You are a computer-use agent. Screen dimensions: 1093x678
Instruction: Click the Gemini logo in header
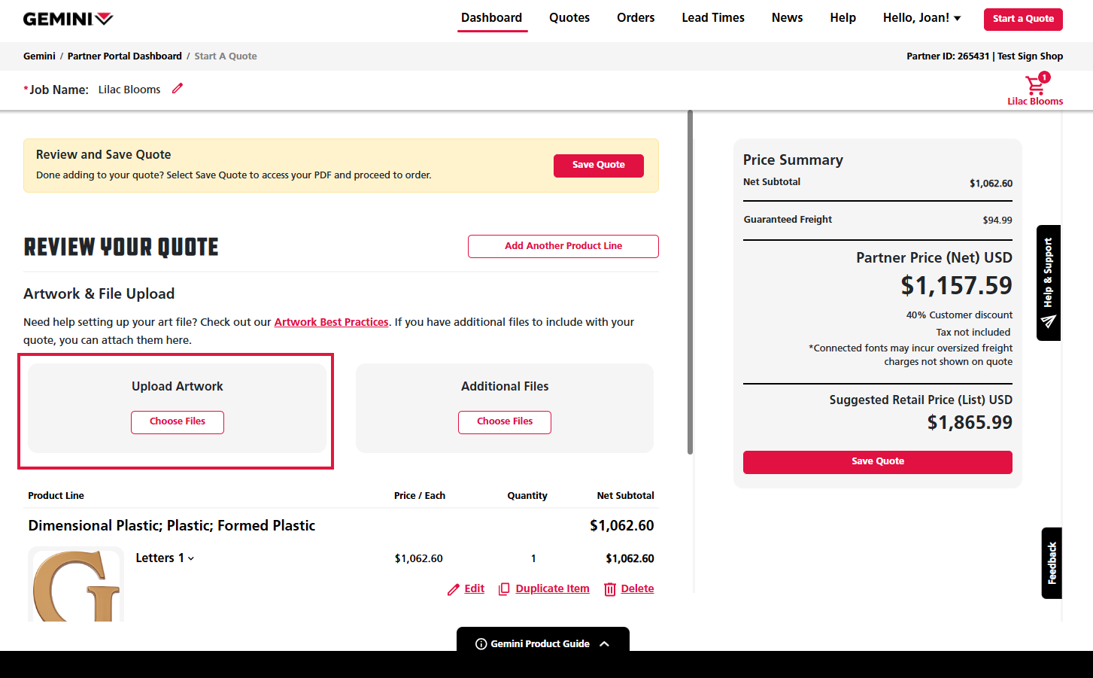(68, 19)
